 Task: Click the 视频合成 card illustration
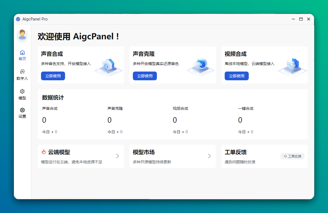(292, 67)
